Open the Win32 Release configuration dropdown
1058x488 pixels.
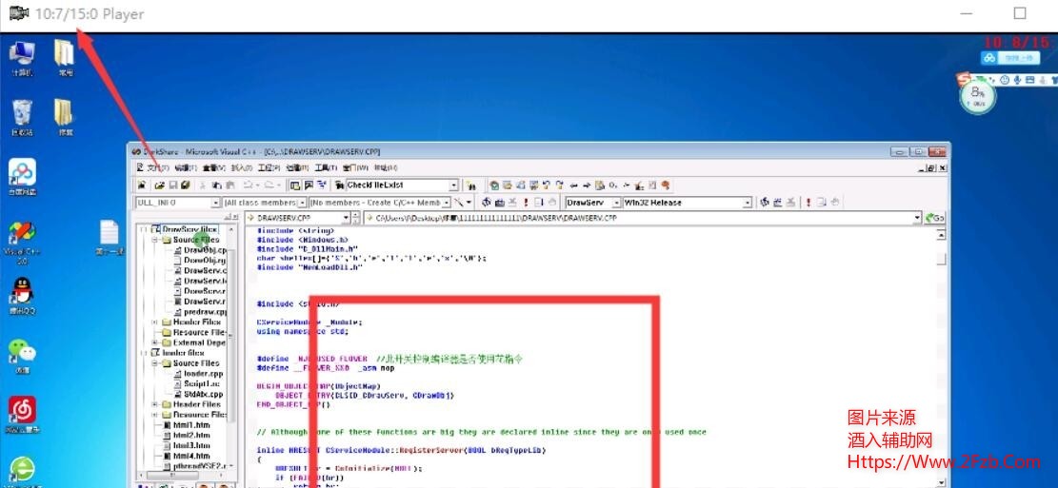click(748, 203)
